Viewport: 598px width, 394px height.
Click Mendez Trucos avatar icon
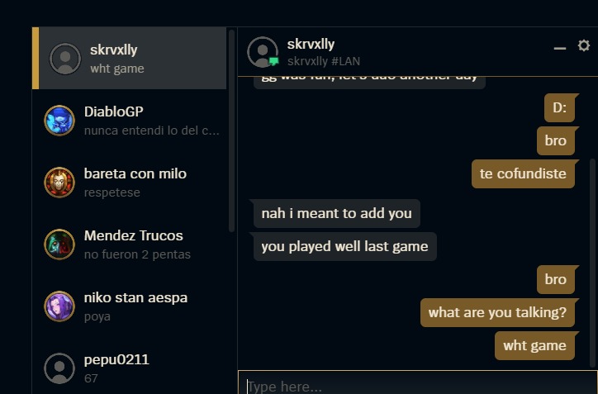pos(59,244)
